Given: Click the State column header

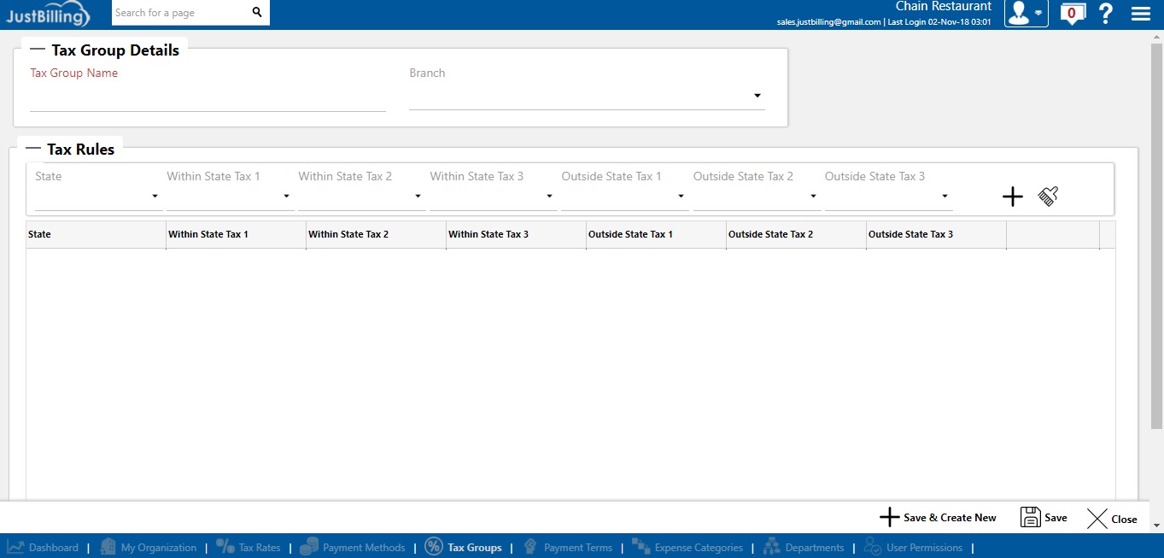Looking at the screenshot, I should pos(96,234).
